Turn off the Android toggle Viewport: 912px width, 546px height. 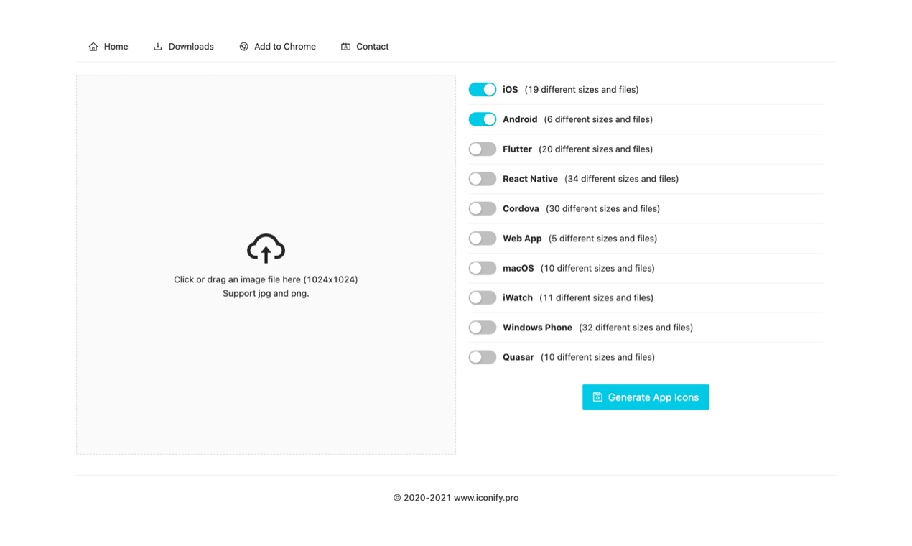tap(482, 119)
